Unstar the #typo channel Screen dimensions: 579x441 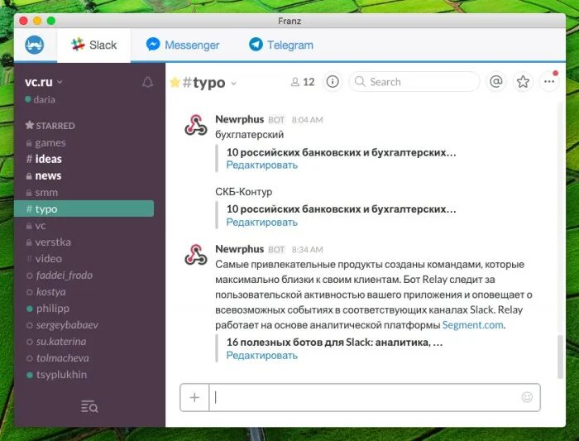point(175,83)
